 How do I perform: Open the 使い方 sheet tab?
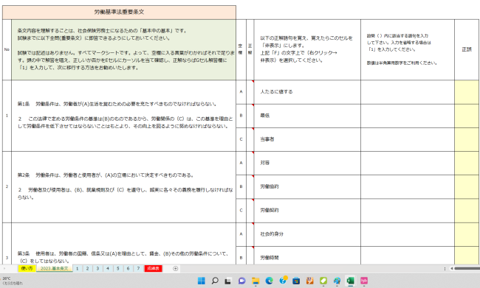27,268
